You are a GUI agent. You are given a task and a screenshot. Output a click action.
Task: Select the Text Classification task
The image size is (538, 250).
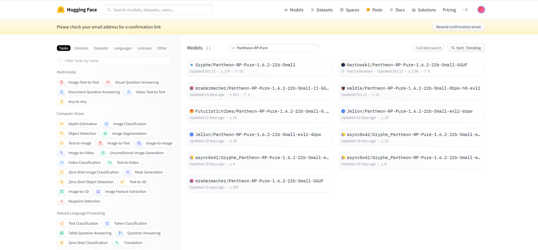(79, 224)
